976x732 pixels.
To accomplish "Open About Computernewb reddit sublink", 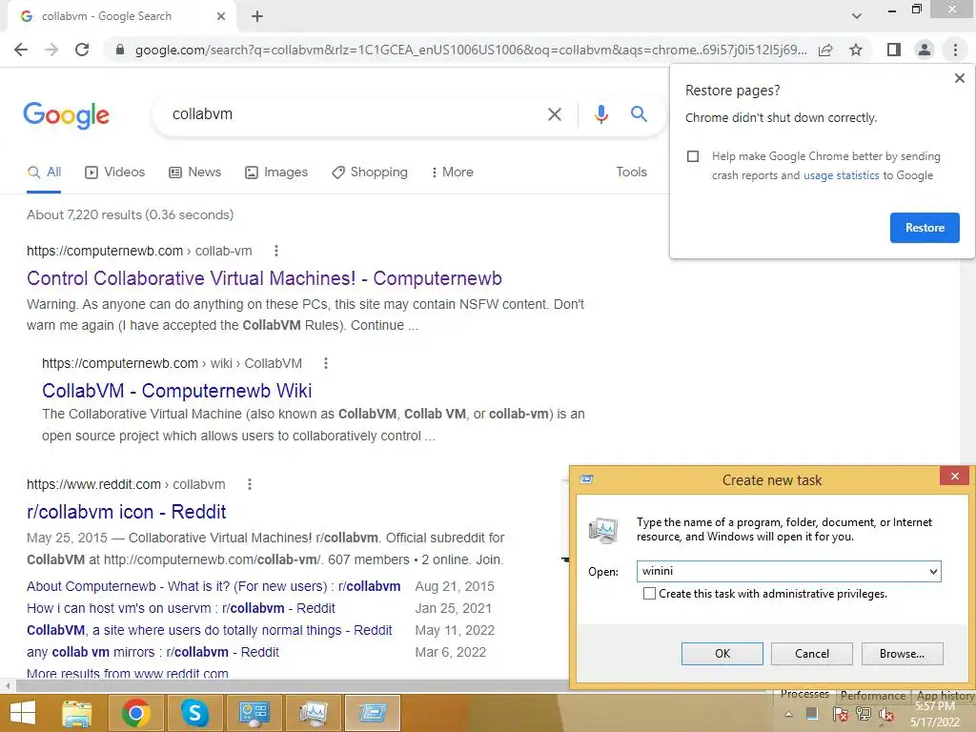I will point(213,586).
